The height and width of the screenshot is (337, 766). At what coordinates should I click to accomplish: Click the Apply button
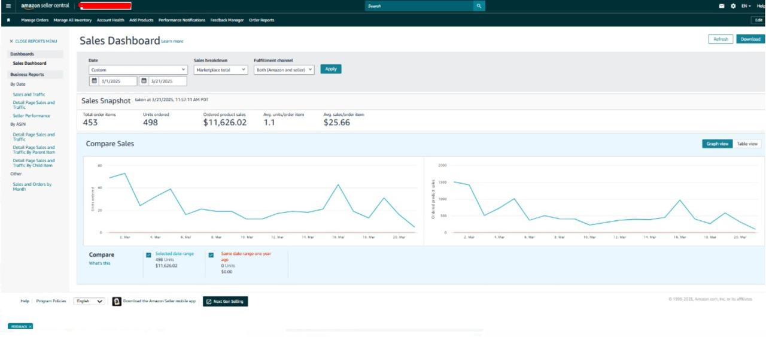[331, 69]
